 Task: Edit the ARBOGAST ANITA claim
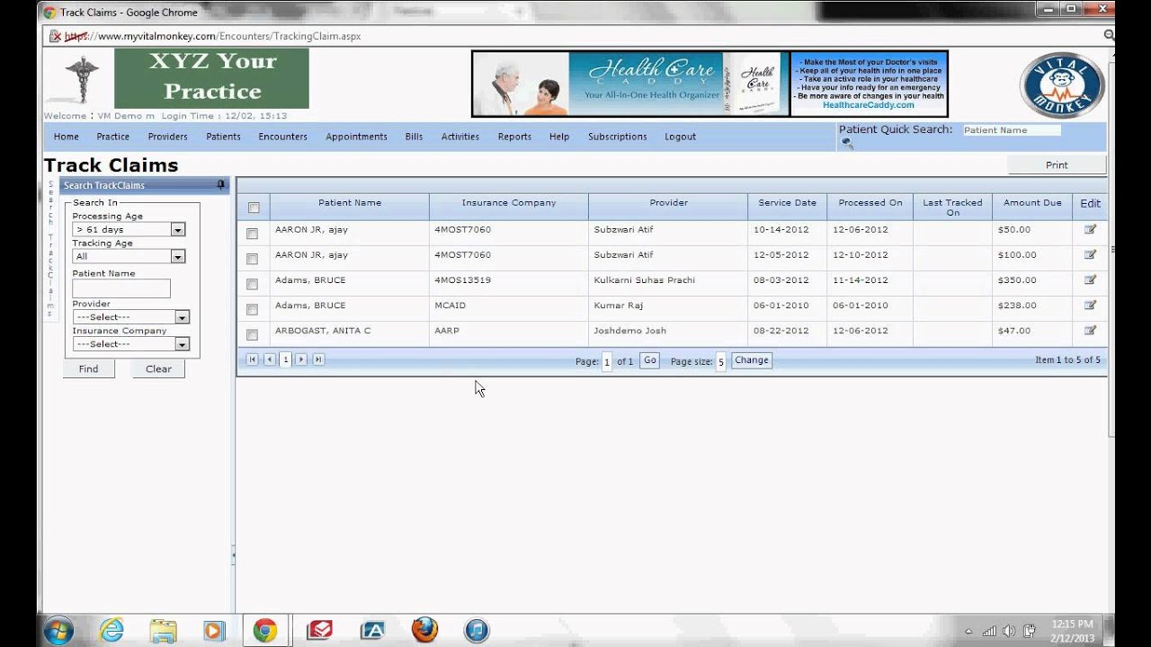point(1090,330)
